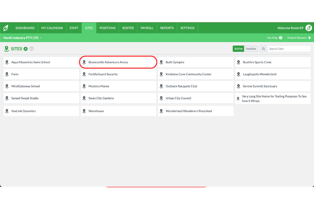Select the MindGateway School site name

[25, 86]
